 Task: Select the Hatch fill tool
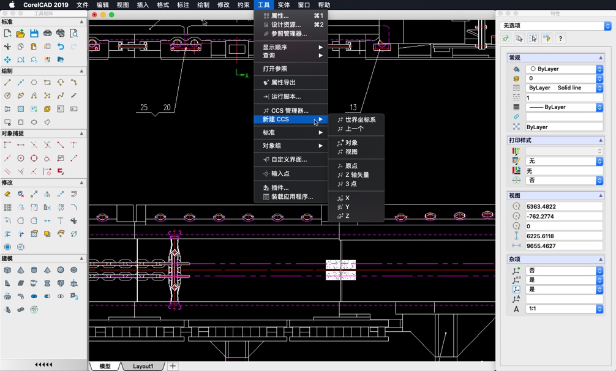pos(20,109)
